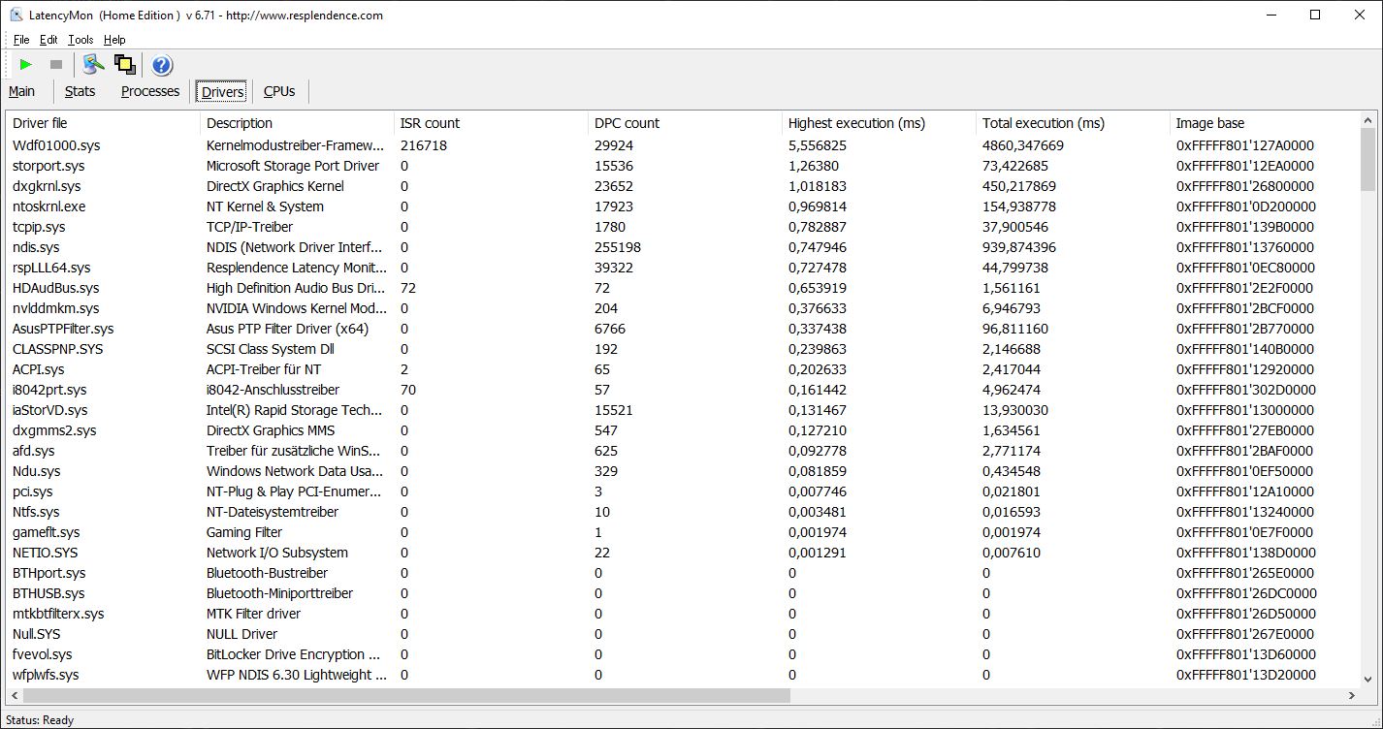Open the Tools menu
Image resolution: width=1383 pixels, height=729 pixels.
click(80, 40)
